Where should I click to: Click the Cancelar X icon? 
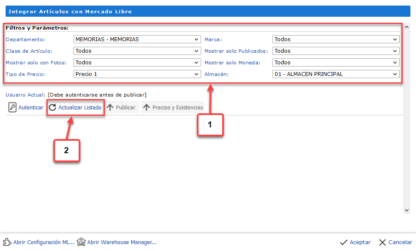(382, 242)
